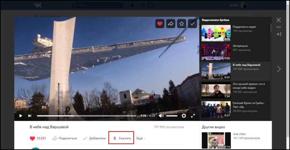Image resolution: width=290 pixels, height=150 pixels.
Task: Go to next video with right chevron
Action: (x=279, y=69)
